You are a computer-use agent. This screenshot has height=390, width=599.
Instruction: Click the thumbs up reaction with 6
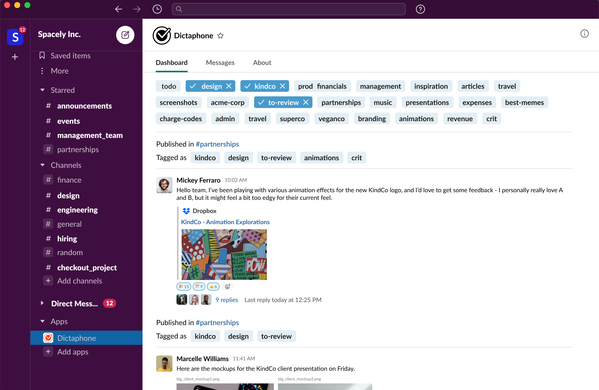tap(213, 287)
